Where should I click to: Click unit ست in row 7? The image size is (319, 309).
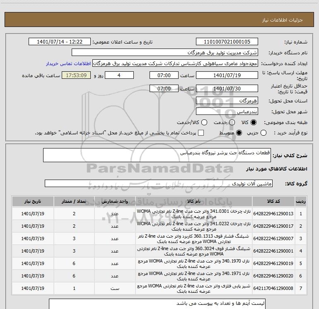[x=115, y=288]
